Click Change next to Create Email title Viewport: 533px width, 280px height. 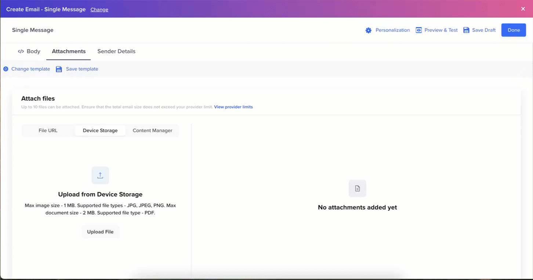click(99, 9)
